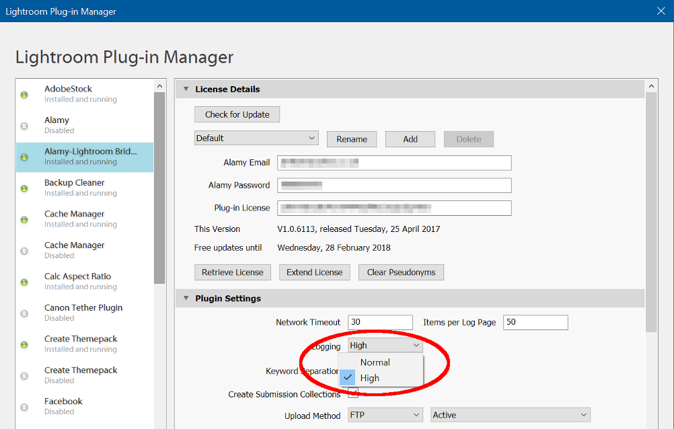This screenshot has width=674, height=429.
Task: Focus the Plug-in License field
Action: coord(394,208)
